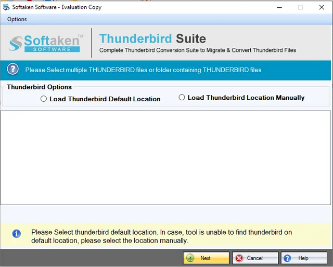Click the Thunderbird Suite heading text

(x=152, y=38)
